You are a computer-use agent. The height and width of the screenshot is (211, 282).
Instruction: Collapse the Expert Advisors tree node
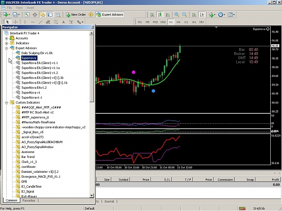click(6, 48)
